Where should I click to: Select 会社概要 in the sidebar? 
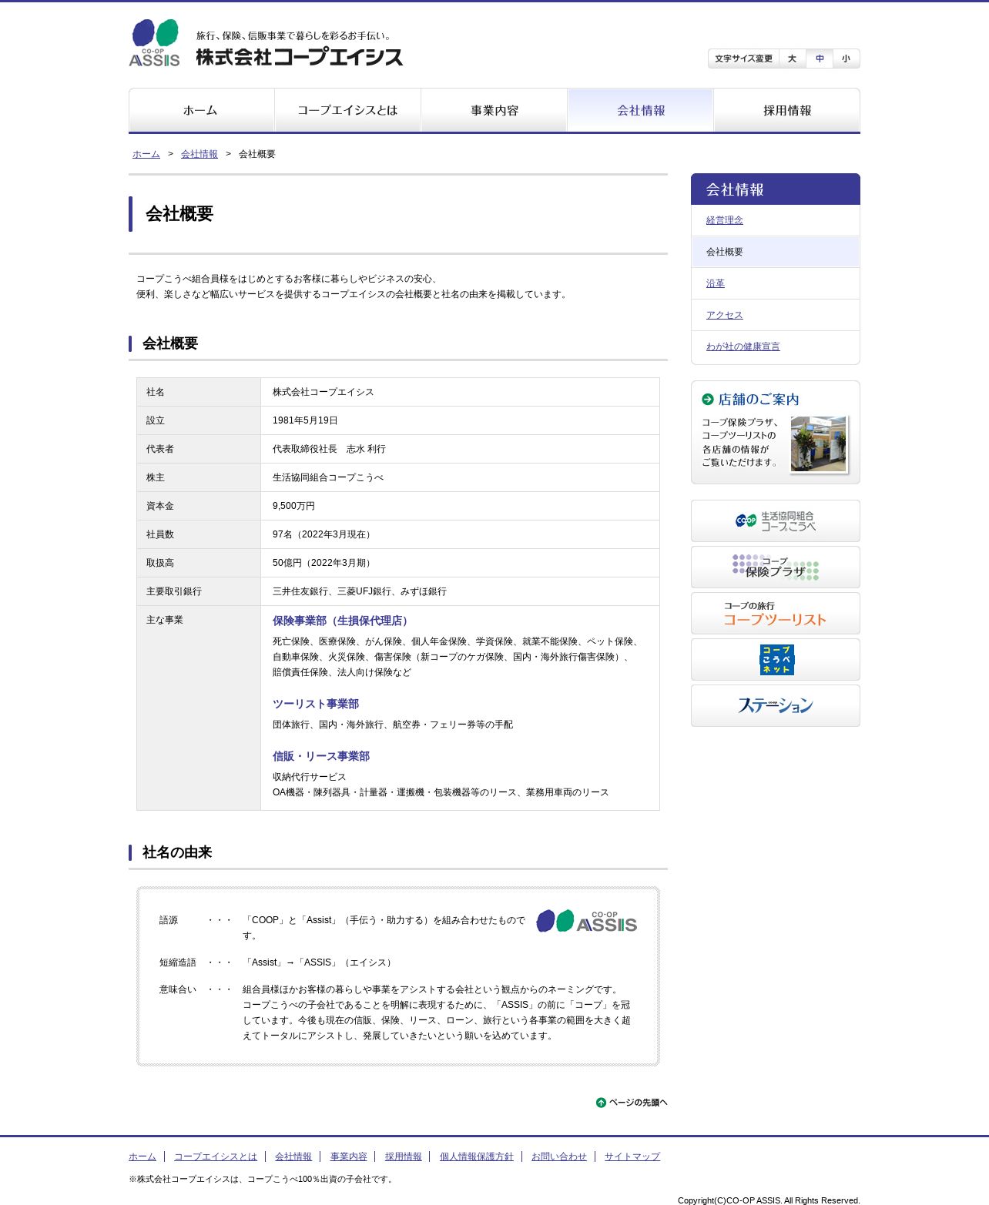point(776,252)
